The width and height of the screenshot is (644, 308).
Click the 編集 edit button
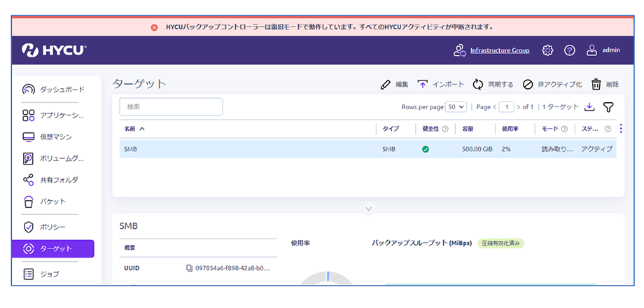tap(394, 85)
